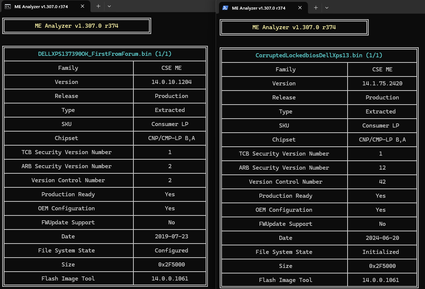This screenshot has height=289, width=425.
Task: Click the PowerShell icon on the right tab
Action: click(225, 8)
